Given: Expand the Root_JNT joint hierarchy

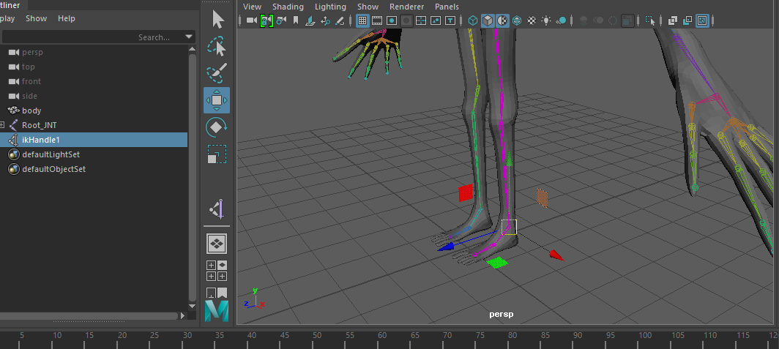Looking at the screenshot, I should 2,125.
